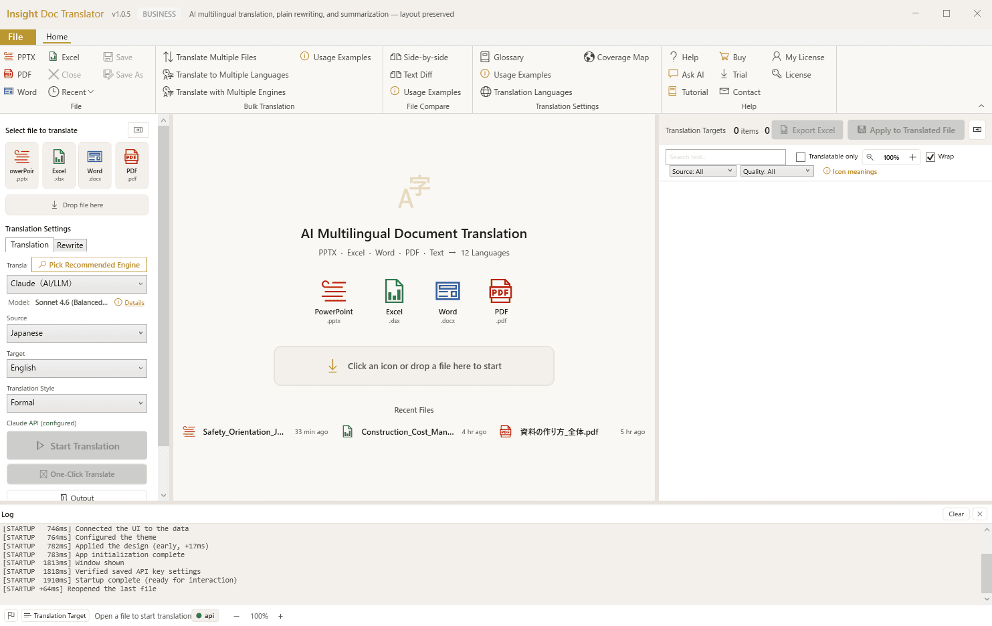Open My License account
The height and width of the screenshot is (626, 992).
[x=798, y=58]
